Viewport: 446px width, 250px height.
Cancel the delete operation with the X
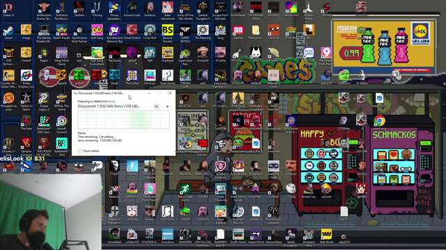(x=167, y=106)
